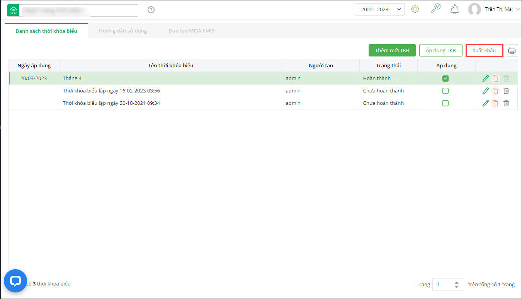Click the text trên tổng số 1 trang

pyautogui.click(x=491, y=284)
